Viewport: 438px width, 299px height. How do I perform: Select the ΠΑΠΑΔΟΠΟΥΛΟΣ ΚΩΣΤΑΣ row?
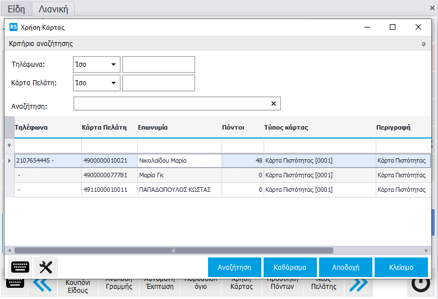click(x=174, y=190)
